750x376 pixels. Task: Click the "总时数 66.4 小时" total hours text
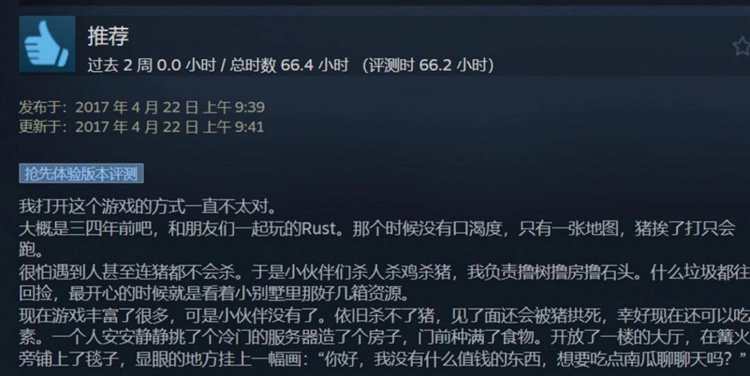289,65
